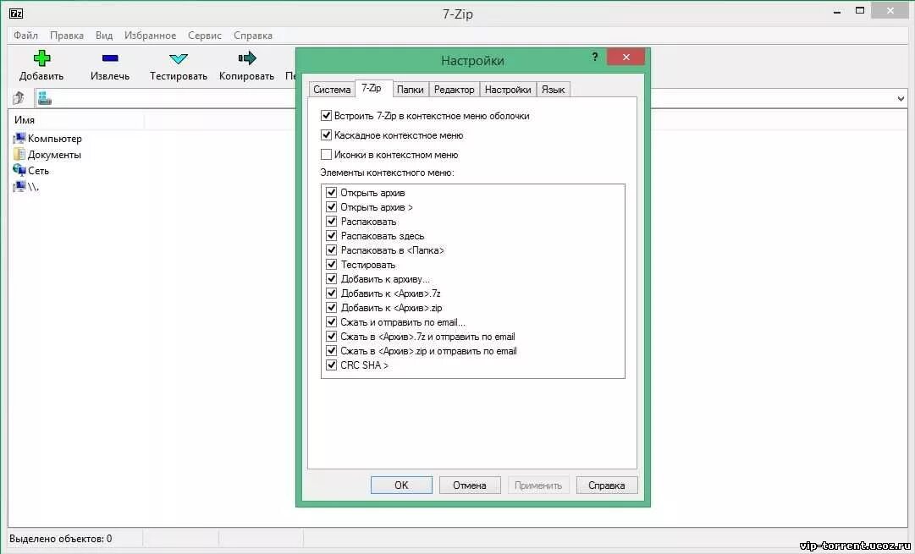The width and height of the screenshot is (915, 554).
Task: Confirm settings with the OK button
Action: tap(401, 485)
